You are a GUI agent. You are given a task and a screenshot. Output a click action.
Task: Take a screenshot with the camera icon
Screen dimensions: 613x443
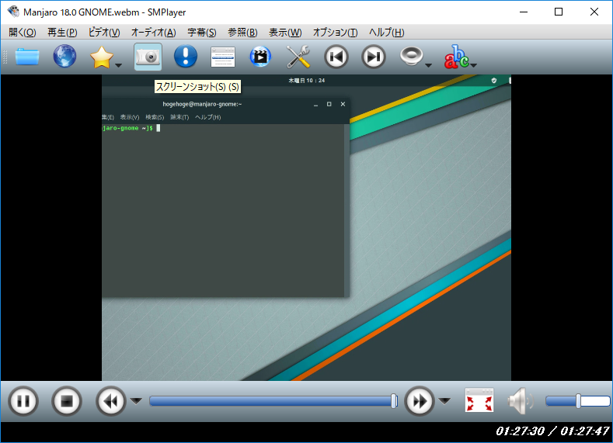pyautogui.click(x=148, y=57)
